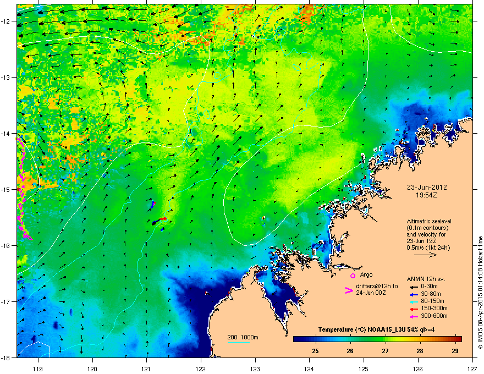The width and height of the screenshot is (484, 374).
Task: Click the colorbar tick label '29'
Action: [455, 351]
